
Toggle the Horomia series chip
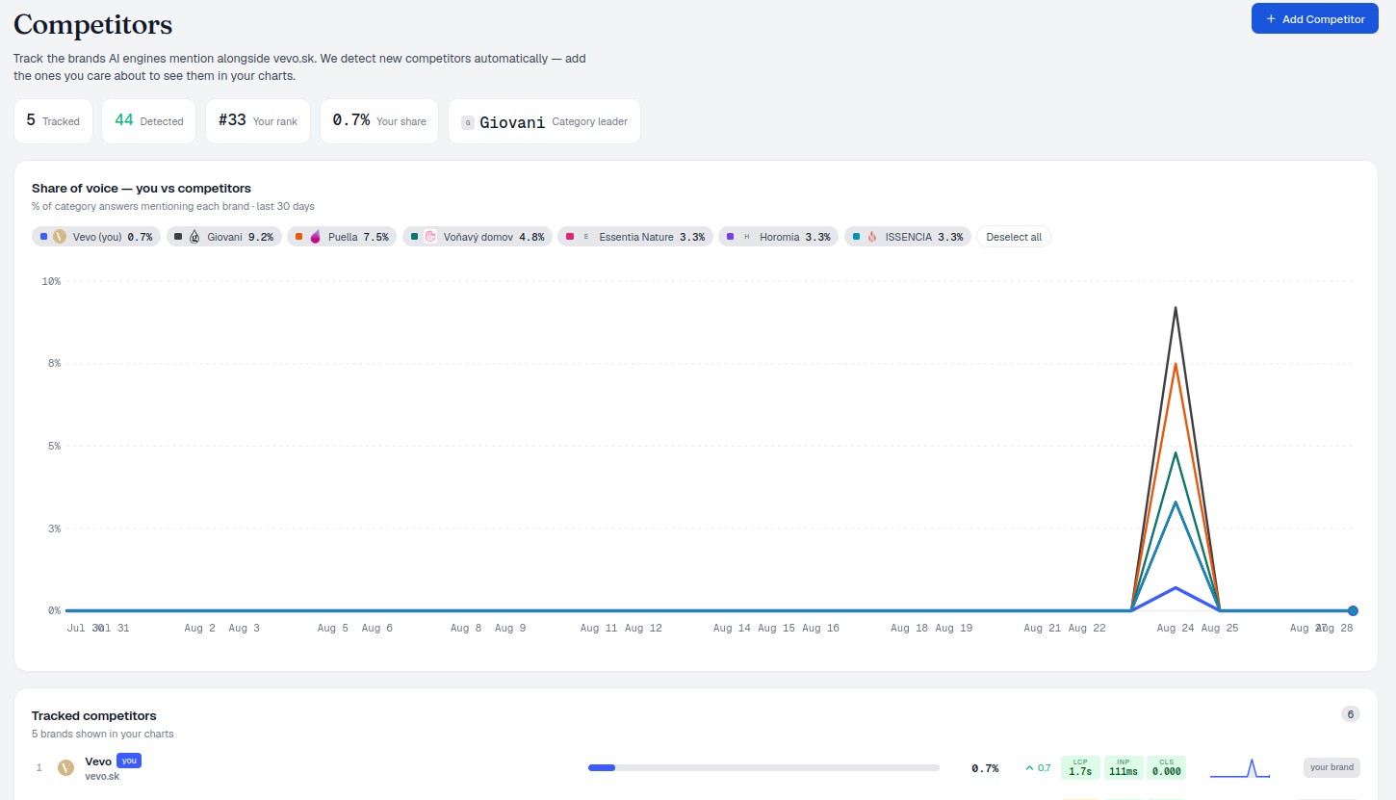point(779,237)
